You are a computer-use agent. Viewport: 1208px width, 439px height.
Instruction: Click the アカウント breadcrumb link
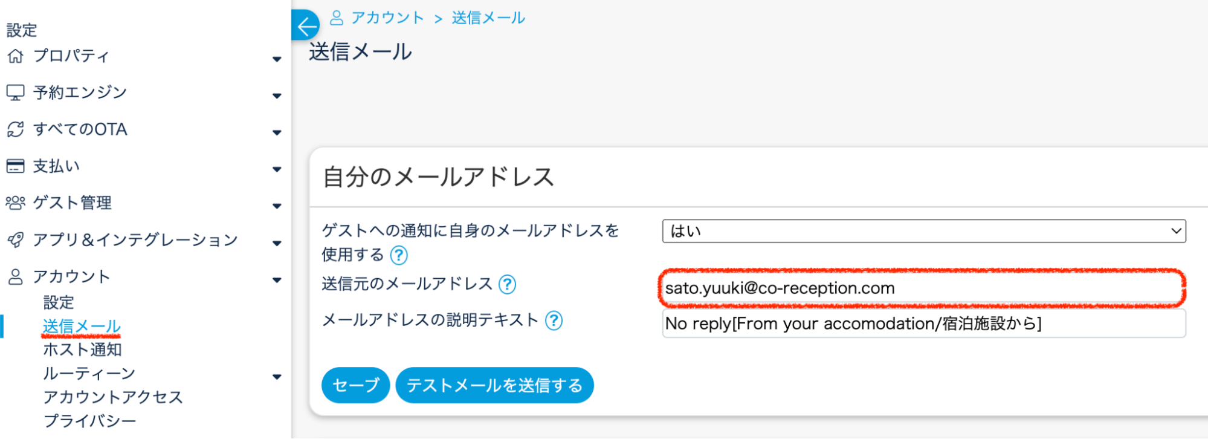click(387, 18)
